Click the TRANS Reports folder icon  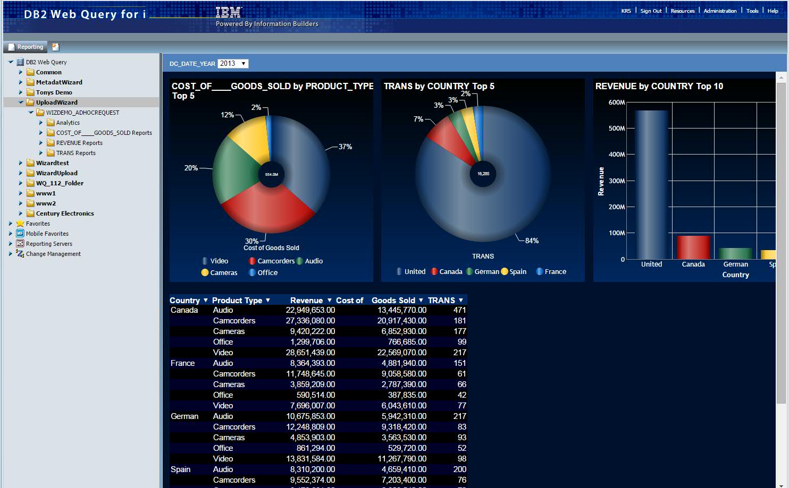(51, 153)
